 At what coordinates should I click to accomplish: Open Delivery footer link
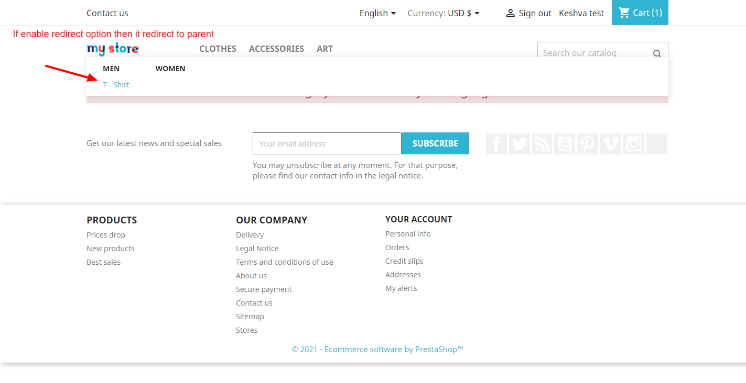250,235
